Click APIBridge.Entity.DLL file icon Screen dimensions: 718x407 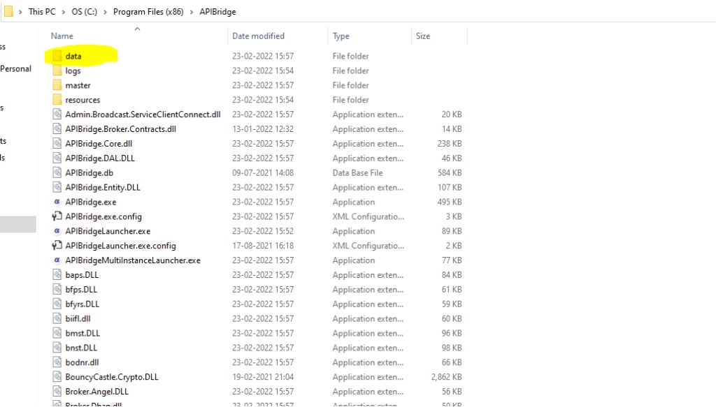point(57,188)
